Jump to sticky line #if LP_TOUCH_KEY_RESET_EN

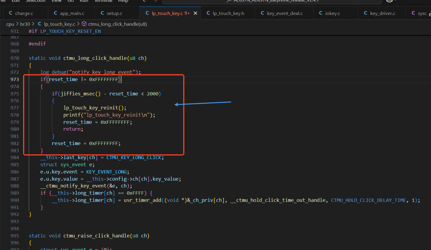(x=65, y=31)
